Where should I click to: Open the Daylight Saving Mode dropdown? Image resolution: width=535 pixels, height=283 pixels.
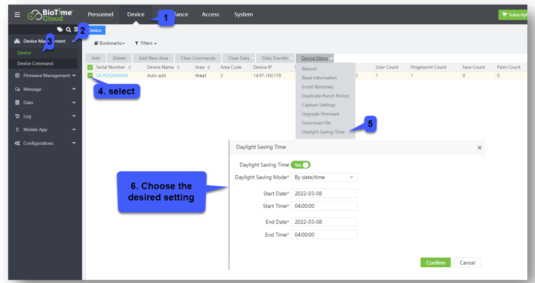tap(324, 177)
